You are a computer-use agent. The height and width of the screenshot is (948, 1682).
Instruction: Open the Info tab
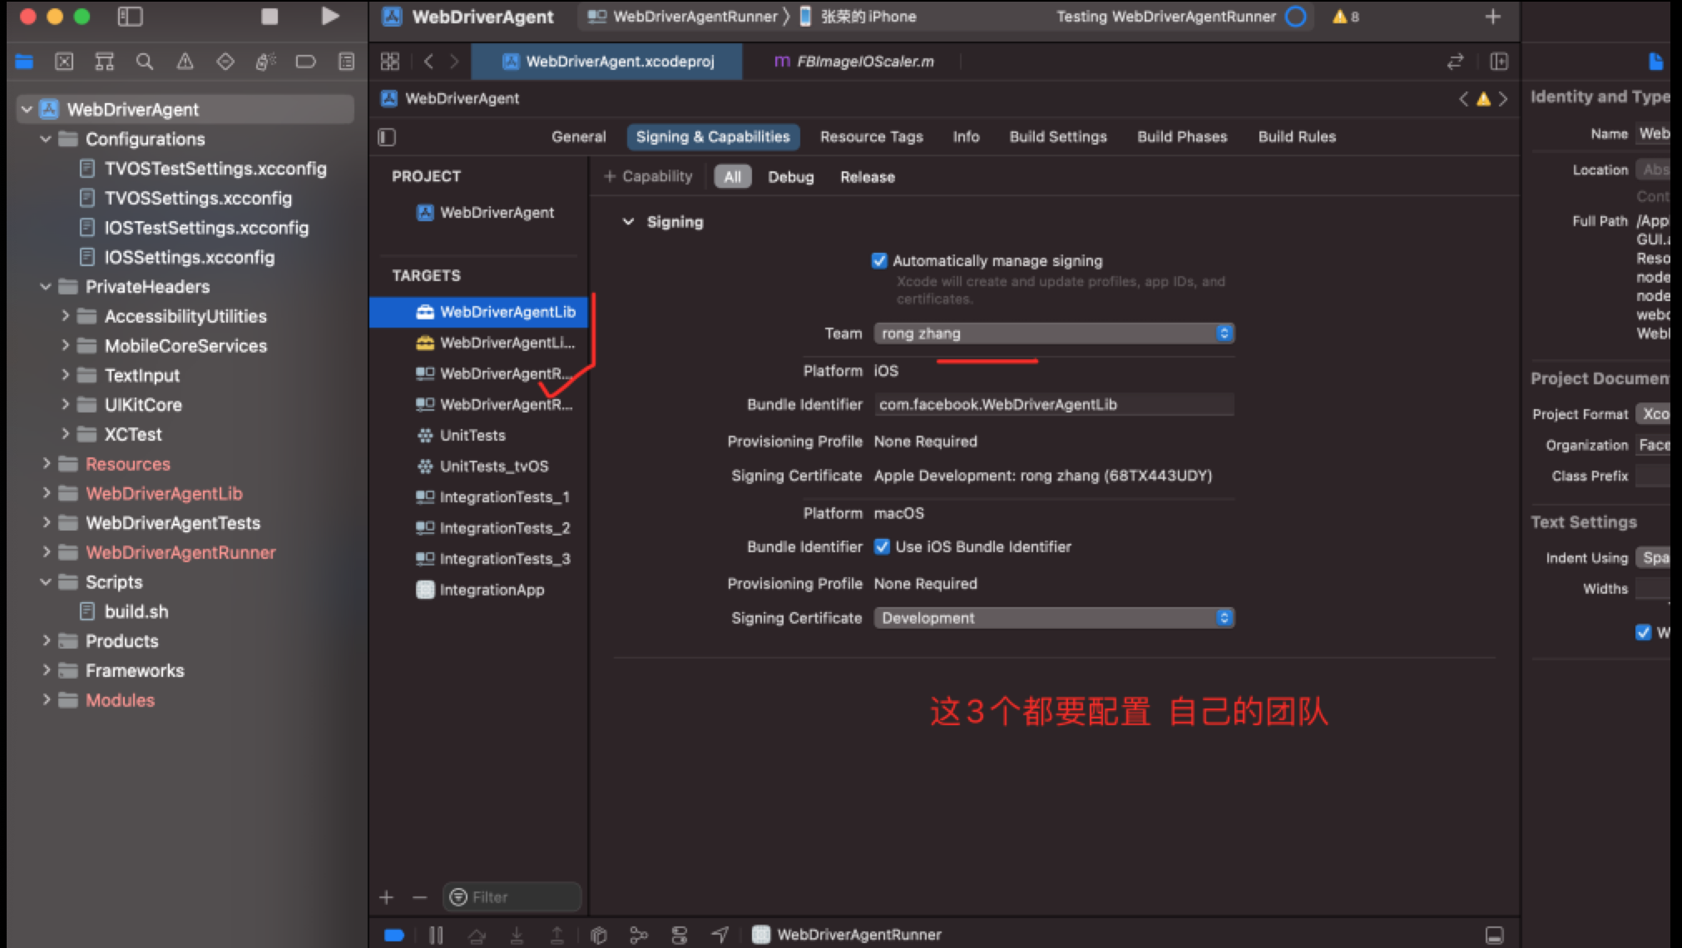[x=966, y=137]
